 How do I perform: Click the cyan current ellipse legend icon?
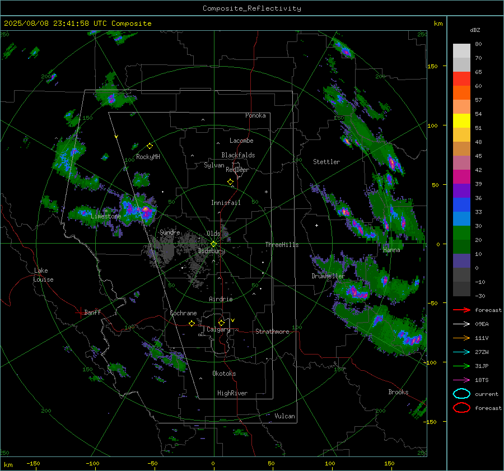point(461,394)
